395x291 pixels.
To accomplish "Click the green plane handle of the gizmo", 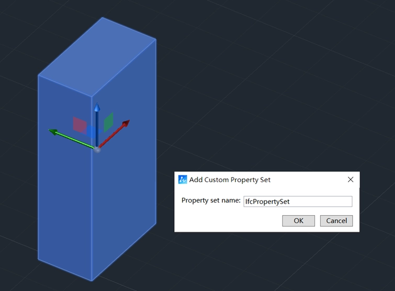I will [x=108, y=122].
